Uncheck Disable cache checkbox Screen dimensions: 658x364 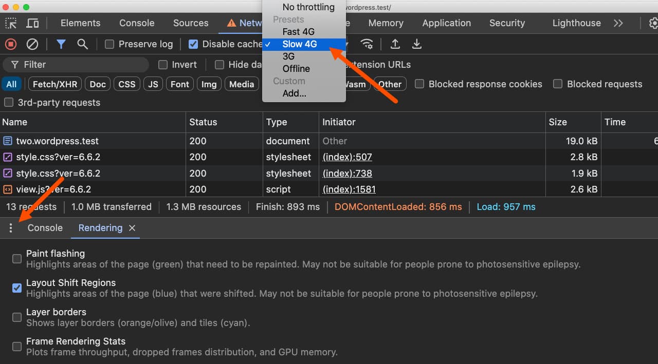[193, 44]
